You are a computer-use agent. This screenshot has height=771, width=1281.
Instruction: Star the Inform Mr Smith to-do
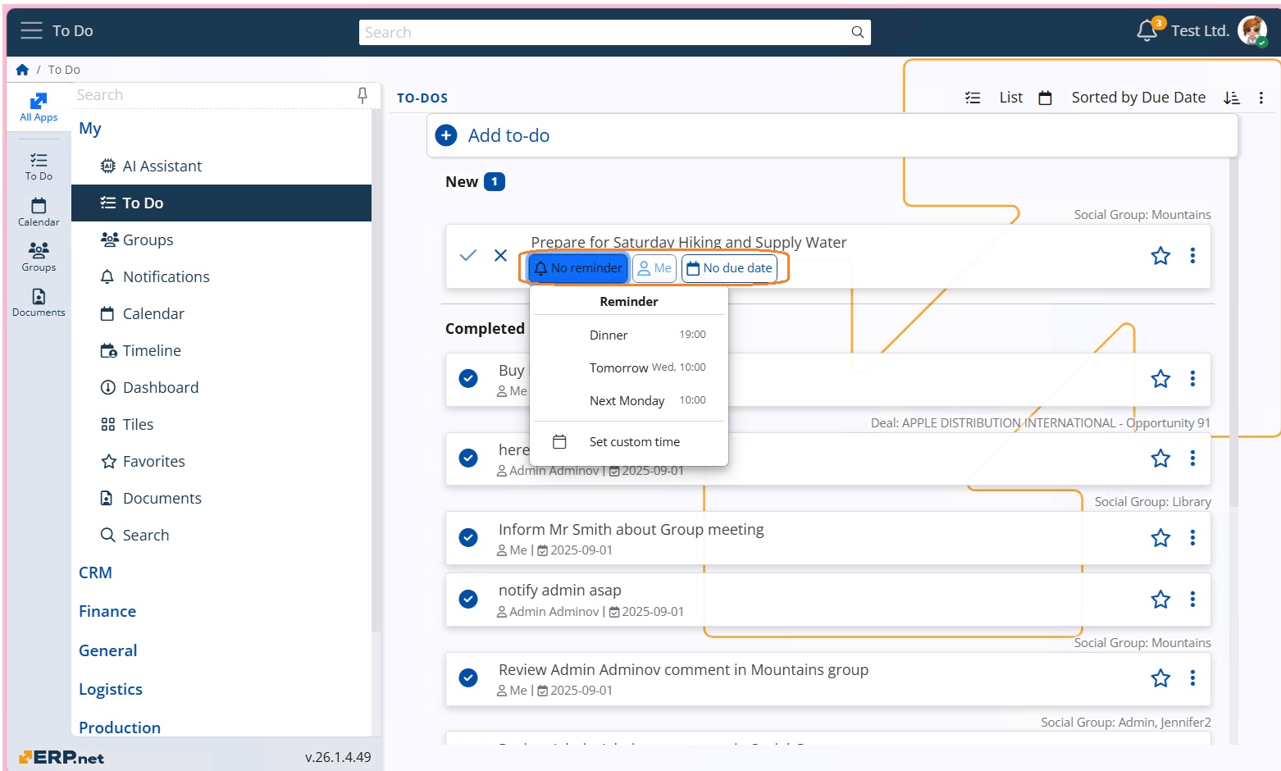(x=1160, y=537)
